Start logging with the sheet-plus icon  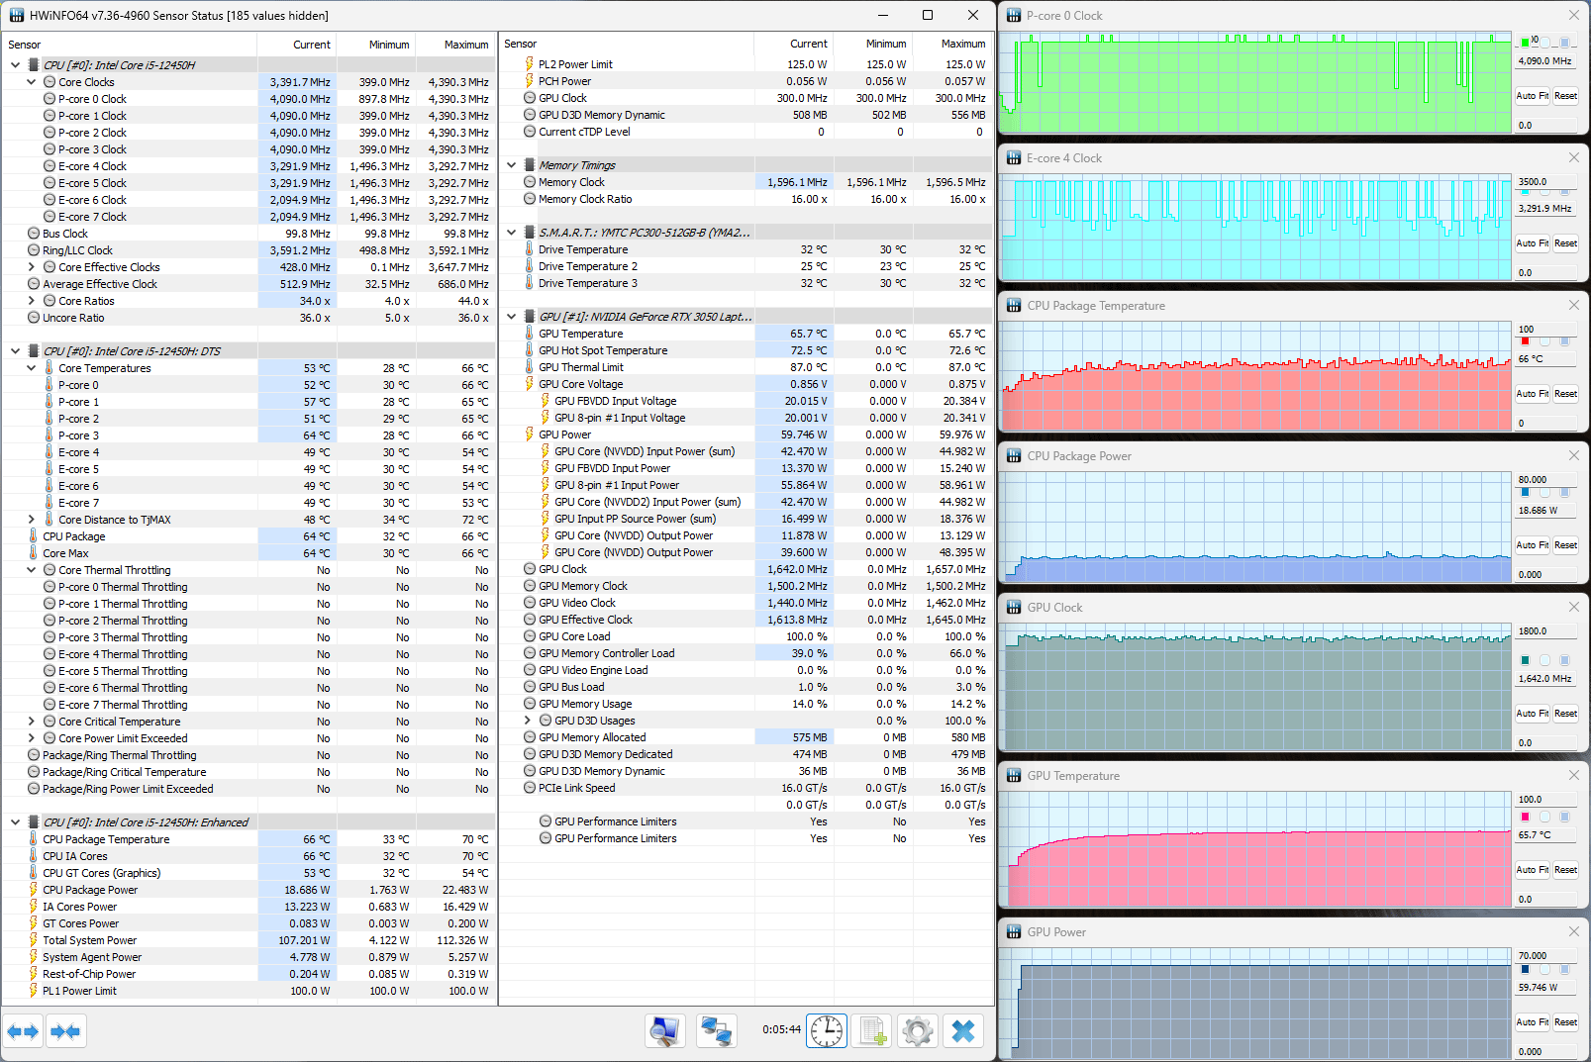[872, 1031]
